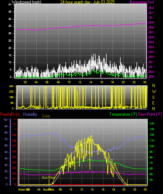Select the Humidity legend label
This screenshot has height=194, width=163.
click(30, 114)
